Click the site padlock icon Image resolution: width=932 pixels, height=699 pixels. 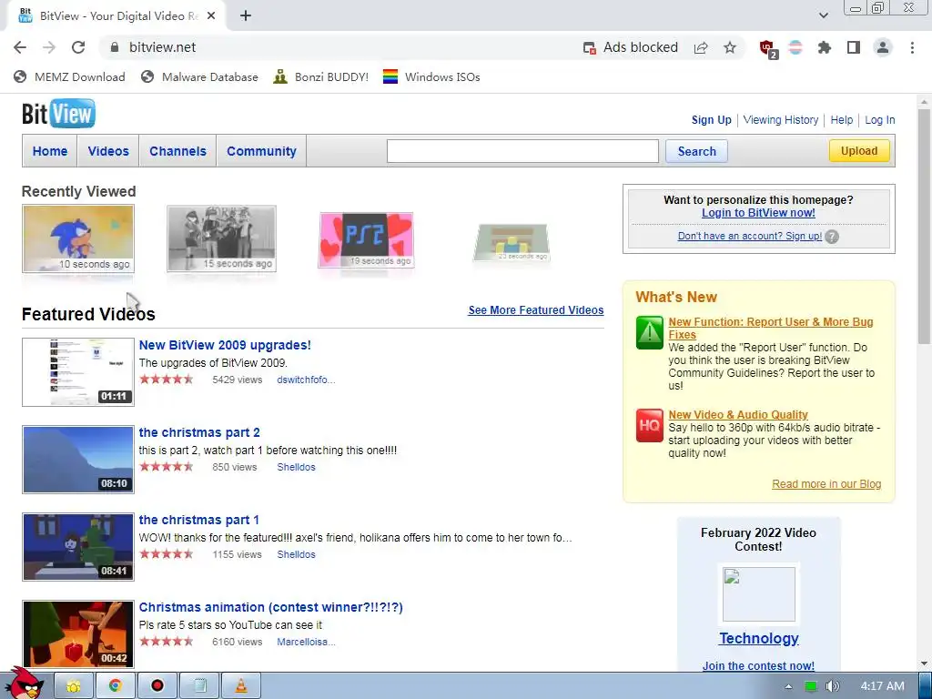115,47
